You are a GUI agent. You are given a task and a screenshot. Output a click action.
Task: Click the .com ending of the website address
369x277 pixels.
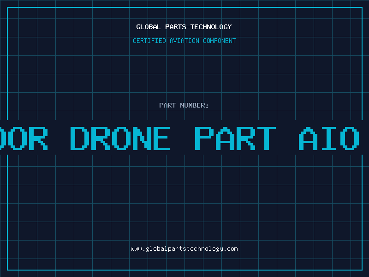coord(231,249)
